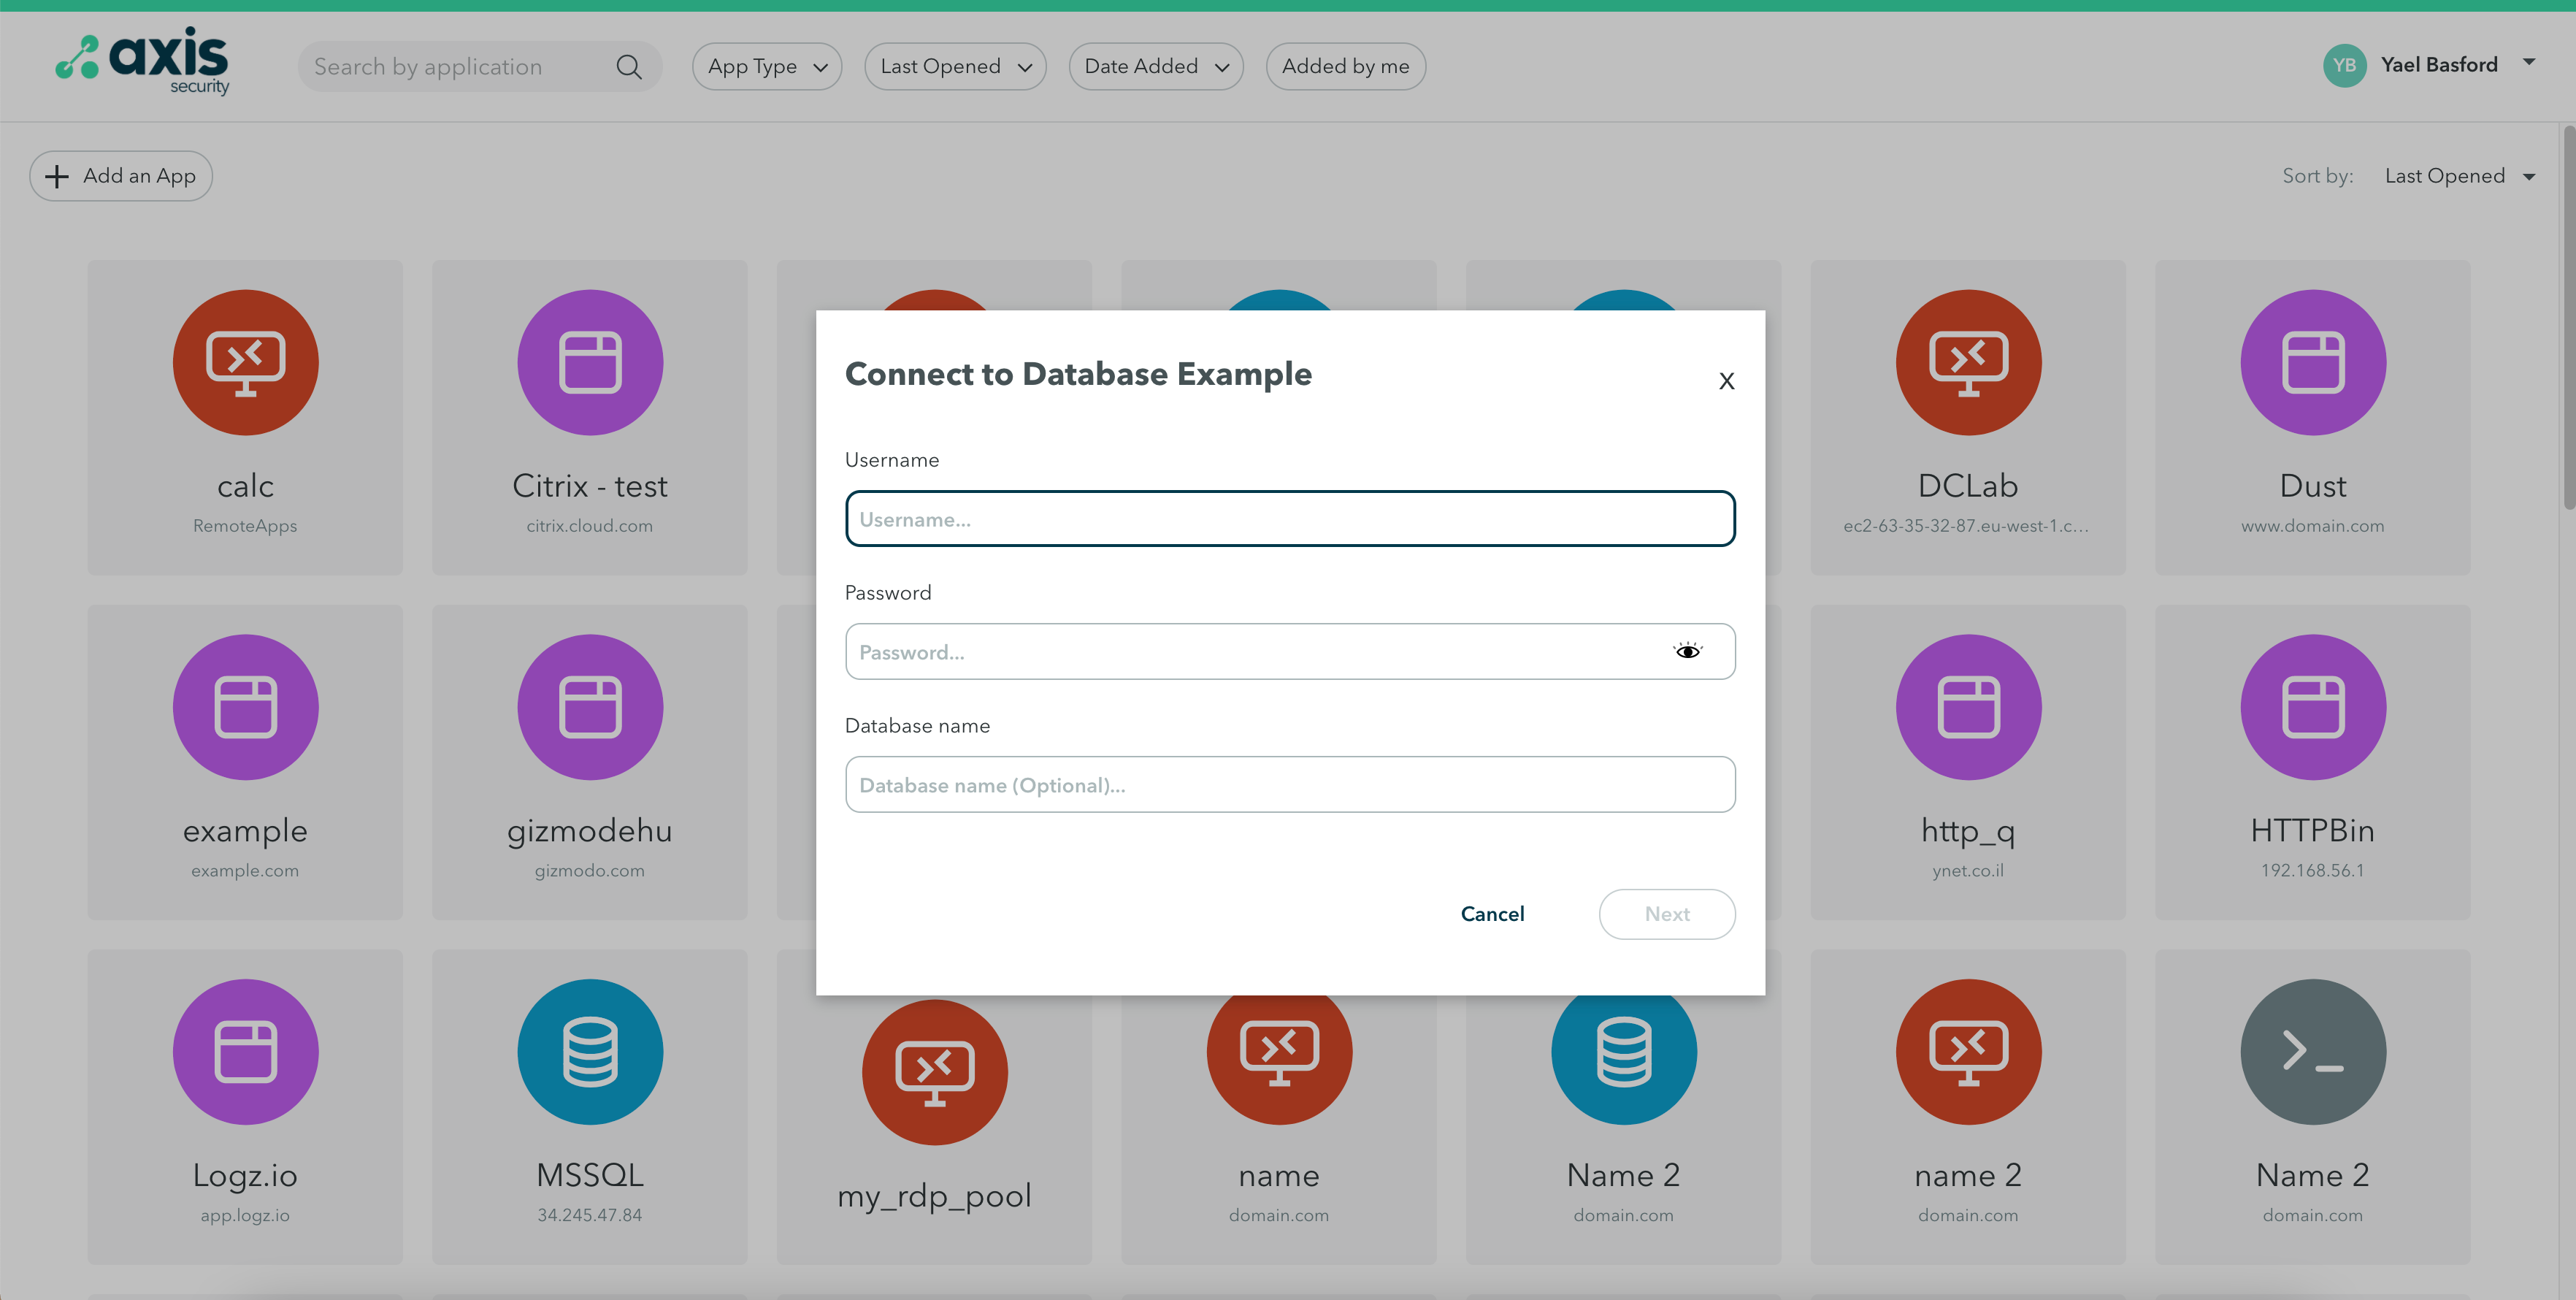Expand the App Type filter dropdown
The width and height of the screenshot is (2576, 1300).
pyautogui.click(x=766, y=67)
